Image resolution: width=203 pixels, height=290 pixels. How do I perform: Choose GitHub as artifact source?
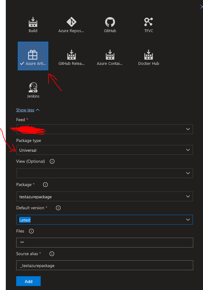(110, 24)
